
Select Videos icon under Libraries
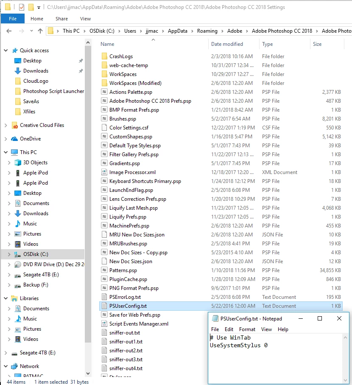(x=18, y=339)
